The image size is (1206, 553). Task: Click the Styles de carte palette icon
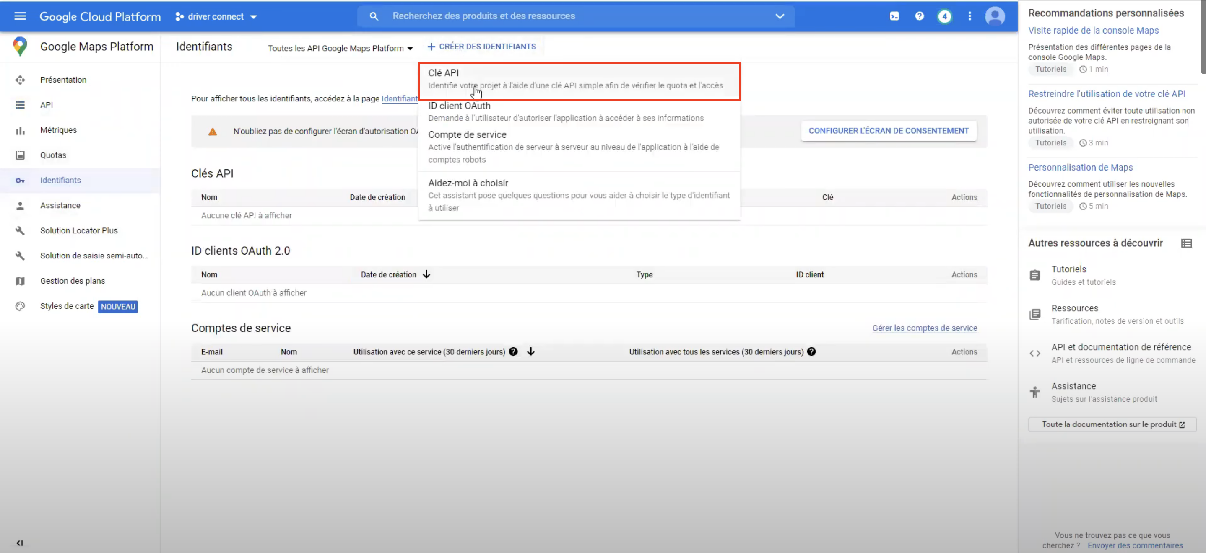20,306
